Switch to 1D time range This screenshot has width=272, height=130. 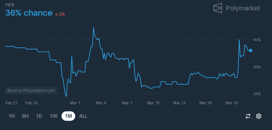pyautogui.click(x=39, y=116)
